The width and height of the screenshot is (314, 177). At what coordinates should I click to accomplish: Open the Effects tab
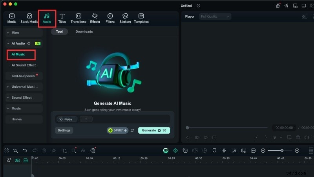pos(95,18)
